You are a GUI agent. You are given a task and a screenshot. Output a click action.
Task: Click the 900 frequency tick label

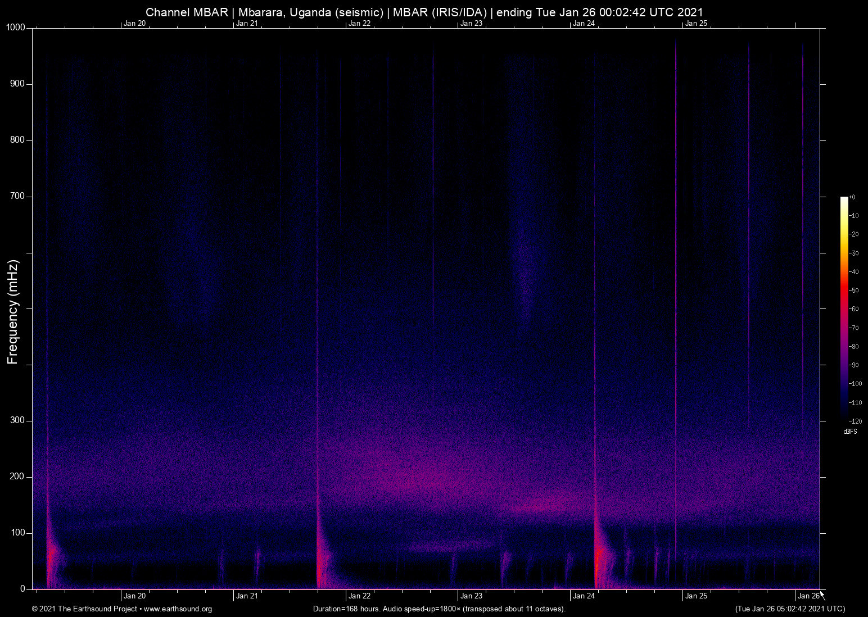pyautogui.click(x=18, y=84)
